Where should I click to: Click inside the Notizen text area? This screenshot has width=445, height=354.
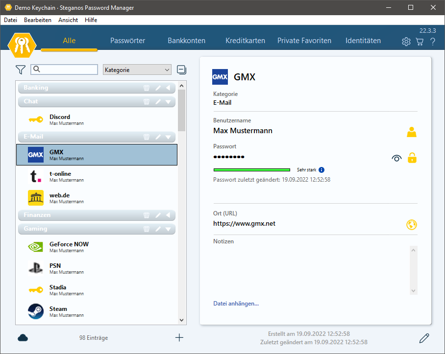click(x=311, y=270)
